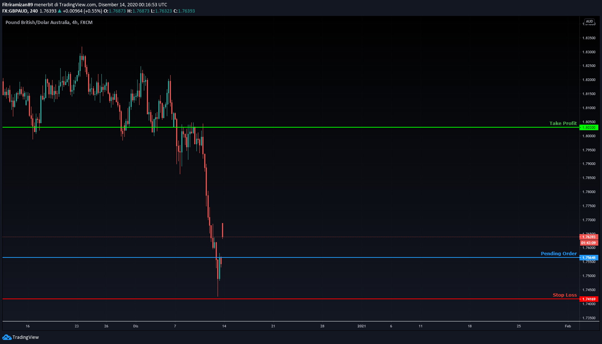The width and height of the screenshot is (602, 344).
Task: Select the green 1.80300 Take Profit price tag
Action: 589,128
